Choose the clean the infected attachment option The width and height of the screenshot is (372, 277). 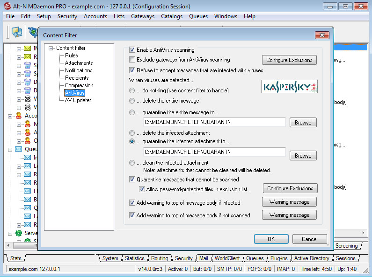(132, 163)
